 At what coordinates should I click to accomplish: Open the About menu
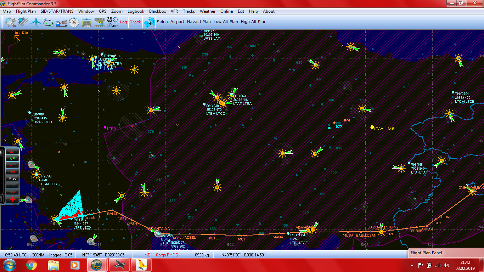(269, 11)
